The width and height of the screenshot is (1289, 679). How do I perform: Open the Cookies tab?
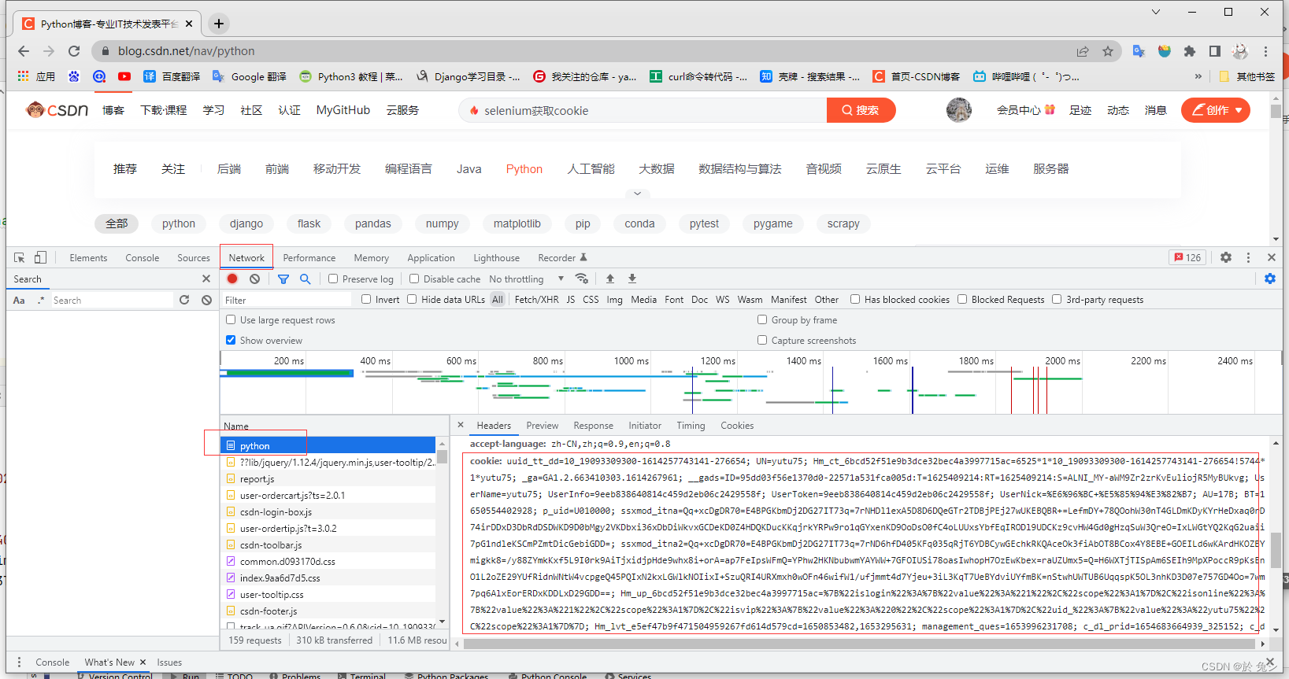click(x=737, y=426)
